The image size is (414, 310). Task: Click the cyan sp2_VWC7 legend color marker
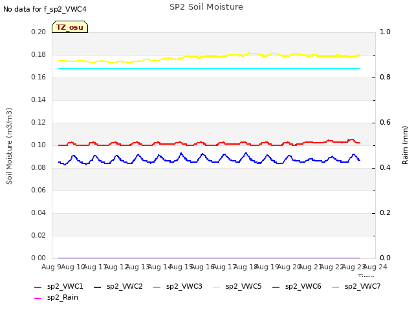tap(335, 287)
